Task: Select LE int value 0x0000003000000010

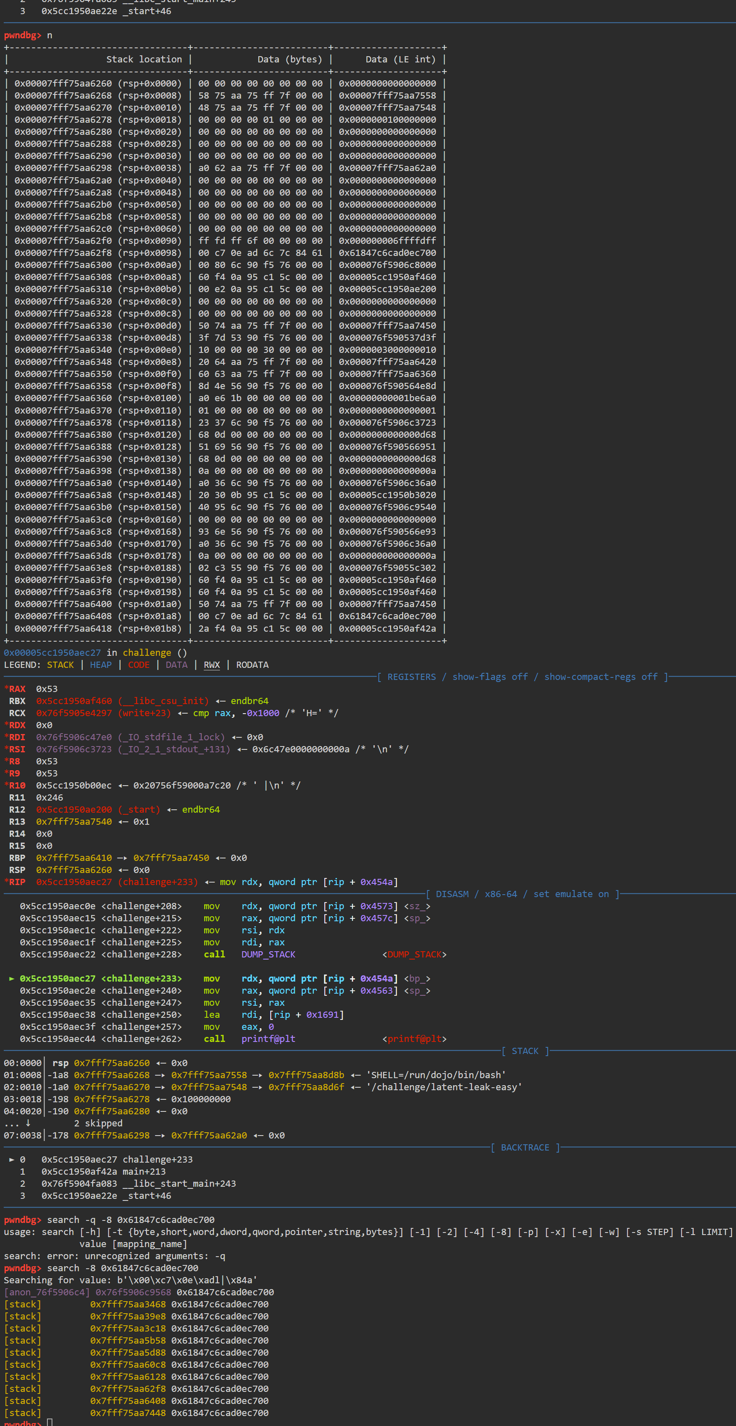Action: (x=388, y=349)
